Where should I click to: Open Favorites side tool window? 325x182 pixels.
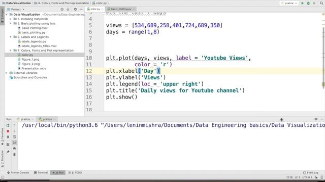[x=2, y=136]
